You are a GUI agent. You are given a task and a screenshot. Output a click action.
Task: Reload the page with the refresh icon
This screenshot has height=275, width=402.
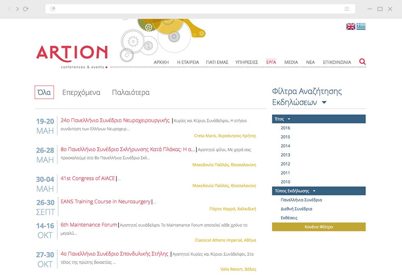tap(26, 9)
